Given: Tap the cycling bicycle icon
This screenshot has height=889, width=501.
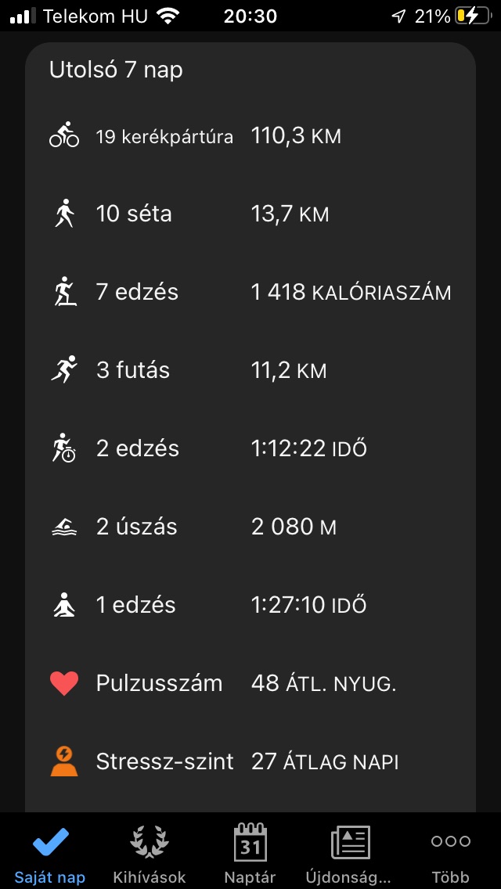Looking at the screenshot, I should pyautogui.click(x=64, y=135).
